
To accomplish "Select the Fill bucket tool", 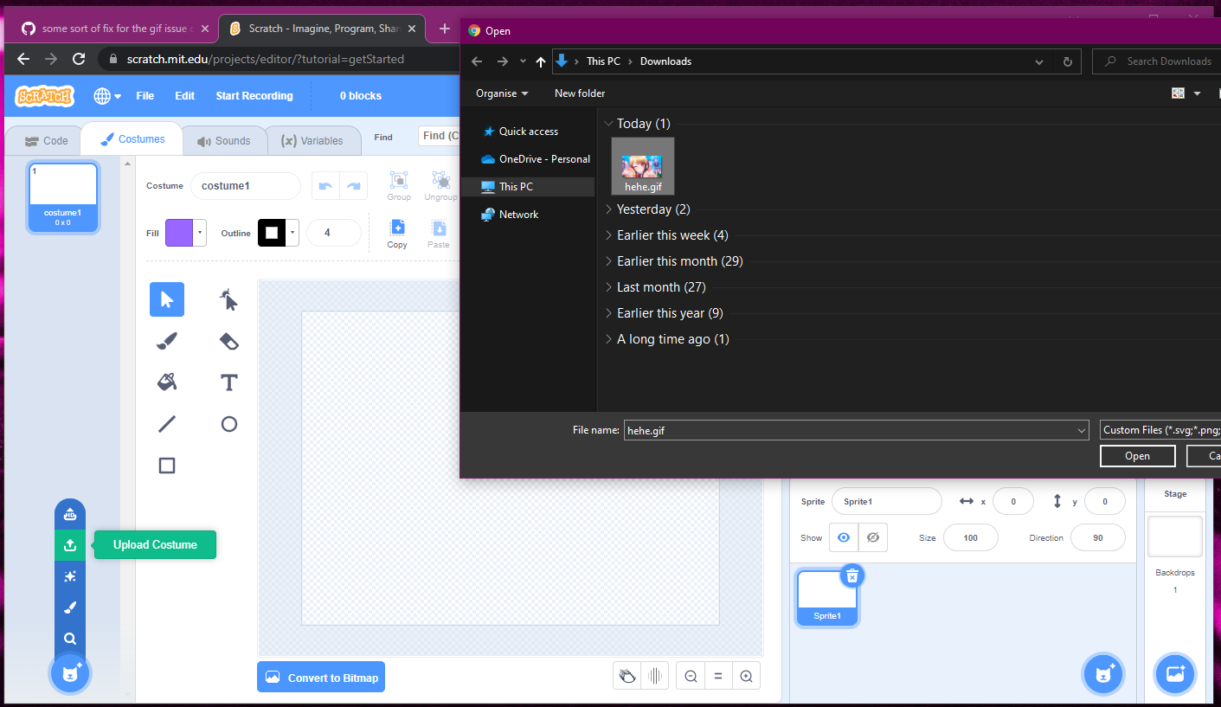I will pos(167,382).
